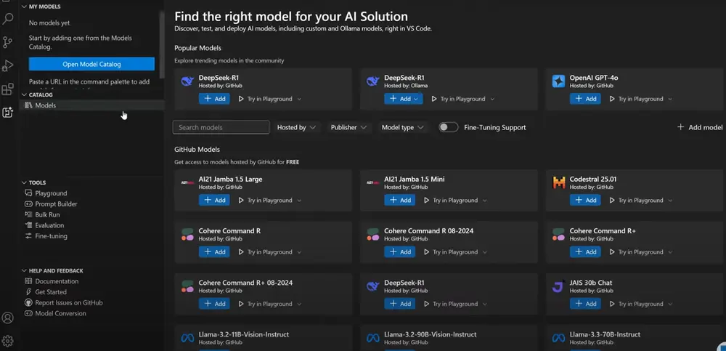This screenshot has width=726, height=351.
Task: Open Search in the activity bar
Action: [x=8, y=19]
